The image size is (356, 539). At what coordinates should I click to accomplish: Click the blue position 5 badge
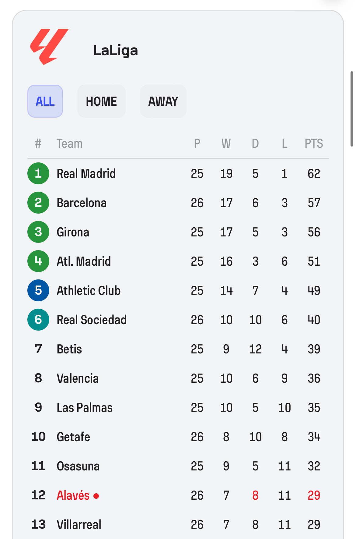pyautogui.click(x=38, y=290)
